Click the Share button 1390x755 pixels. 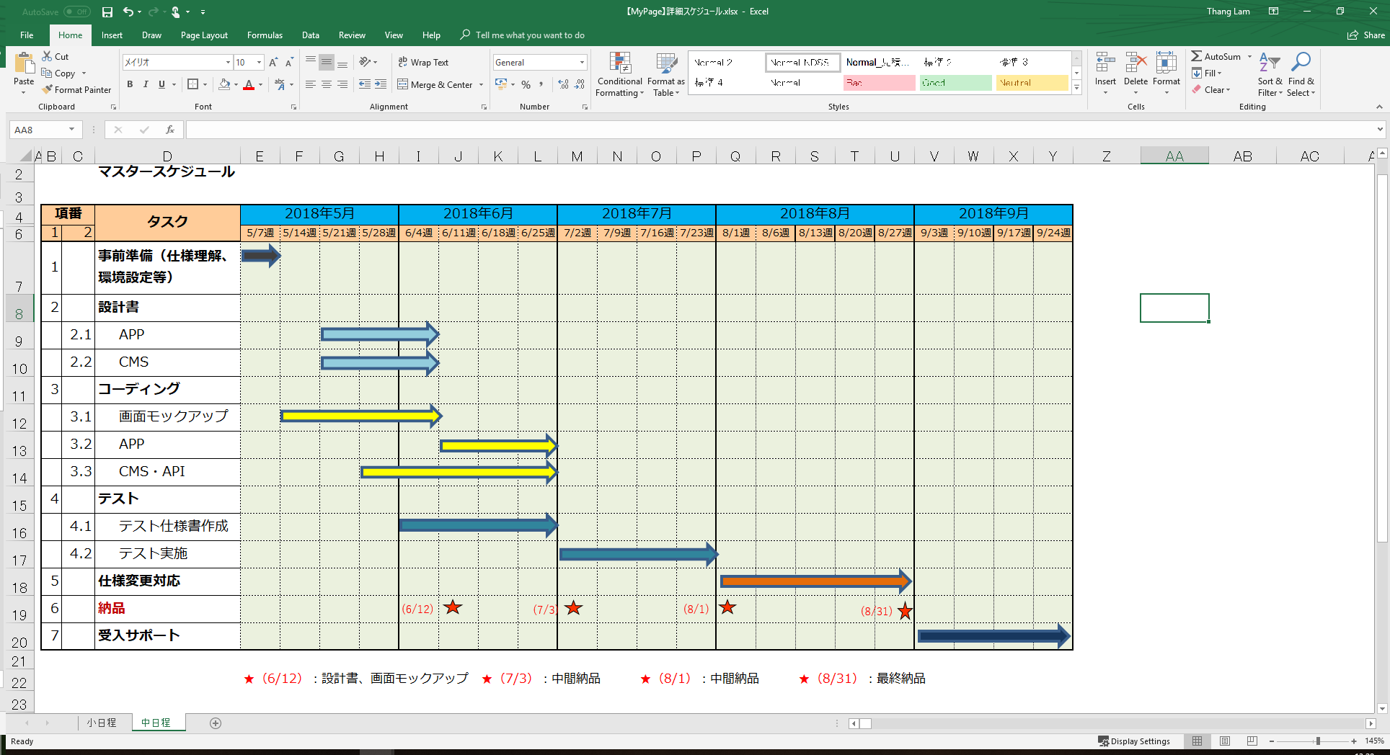[1366, 35]
